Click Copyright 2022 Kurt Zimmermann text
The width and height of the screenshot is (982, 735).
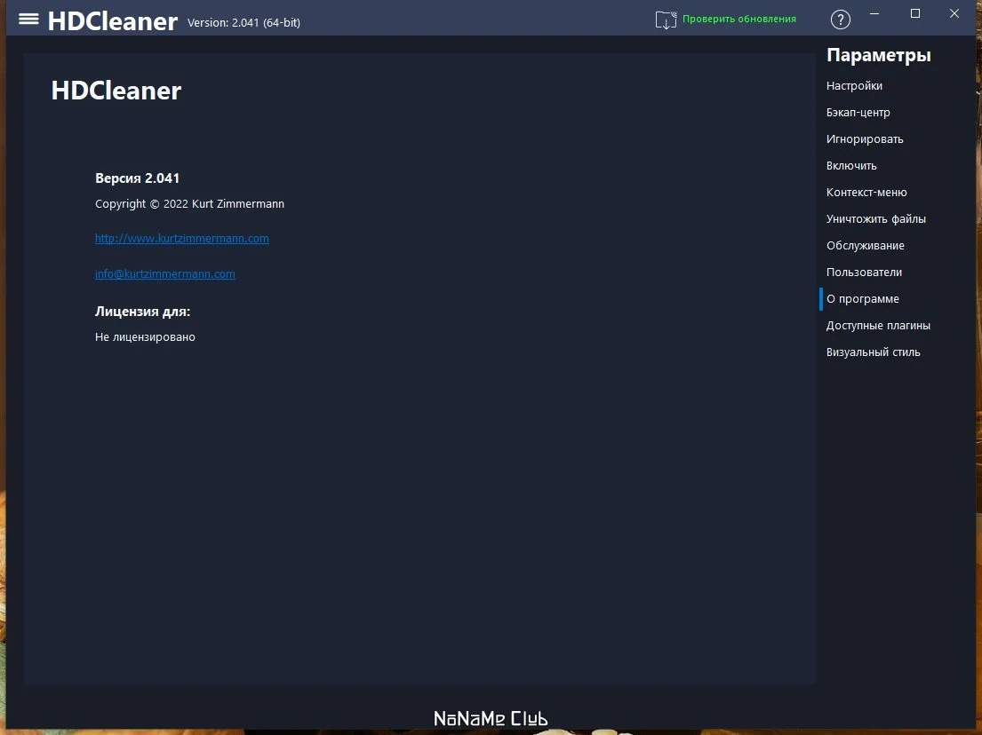(189, 204)
